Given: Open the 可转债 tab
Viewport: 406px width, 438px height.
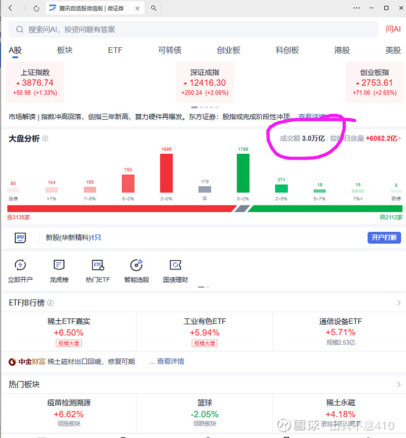Looking at the screenshot, I should click(x=170, y=50).
